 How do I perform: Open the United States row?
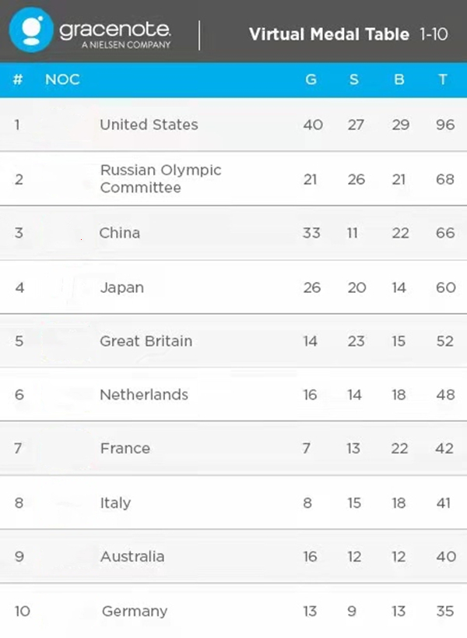[x=149, y=125]
